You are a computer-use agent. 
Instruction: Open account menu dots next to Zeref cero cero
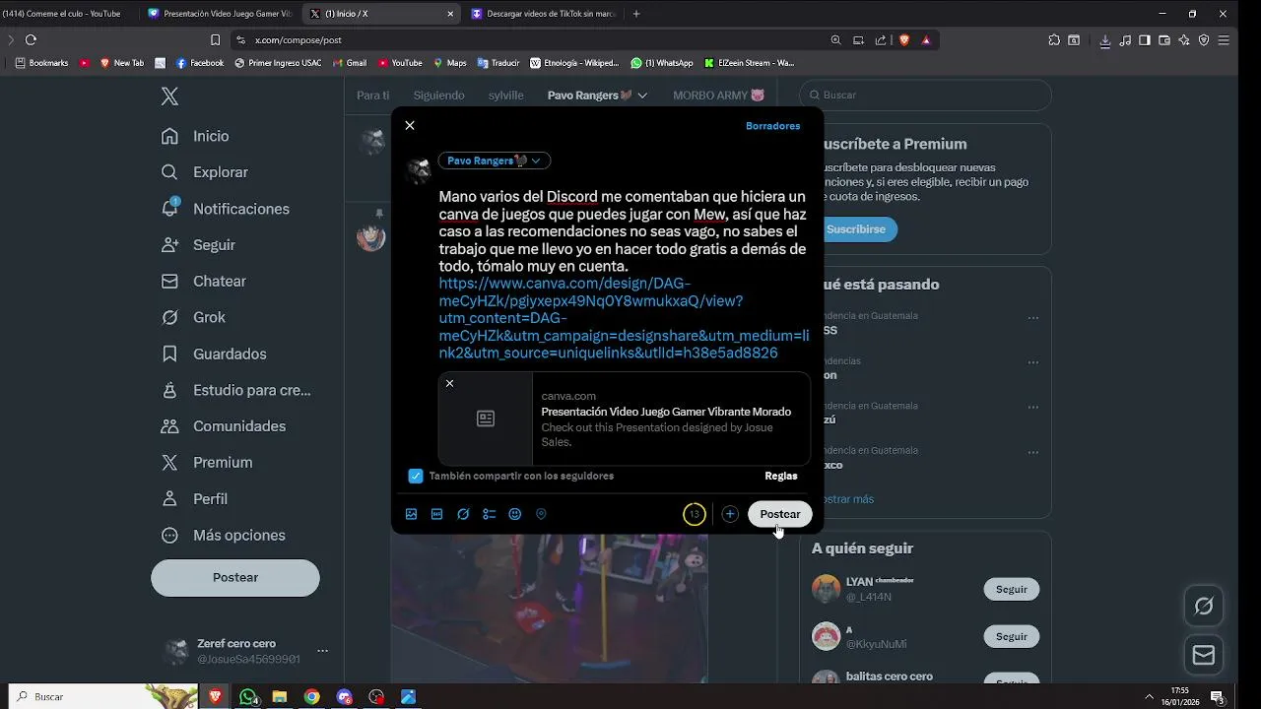click(322, 651)
